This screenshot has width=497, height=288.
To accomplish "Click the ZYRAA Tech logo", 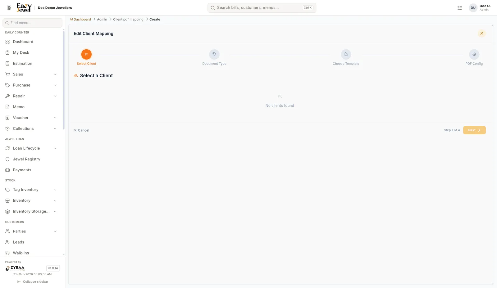I will pos(15,268).
